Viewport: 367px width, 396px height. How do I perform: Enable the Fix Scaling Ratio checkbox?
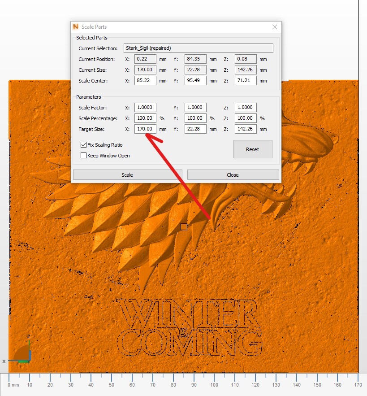point(83,145)
